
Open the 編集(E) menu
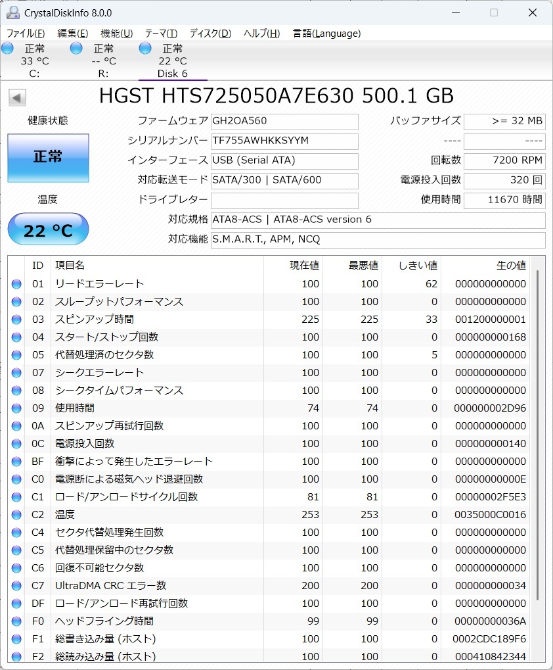tap(72, 34)
